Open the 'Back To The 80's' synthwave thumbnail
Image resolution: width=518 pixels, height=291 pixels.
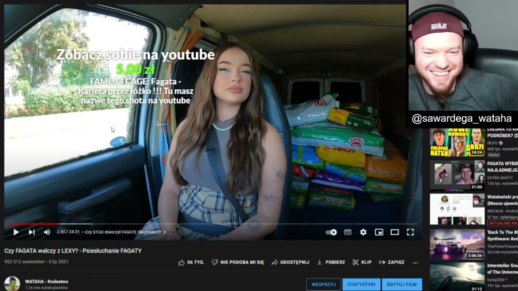pyautogui.click(x=457, y=244)
